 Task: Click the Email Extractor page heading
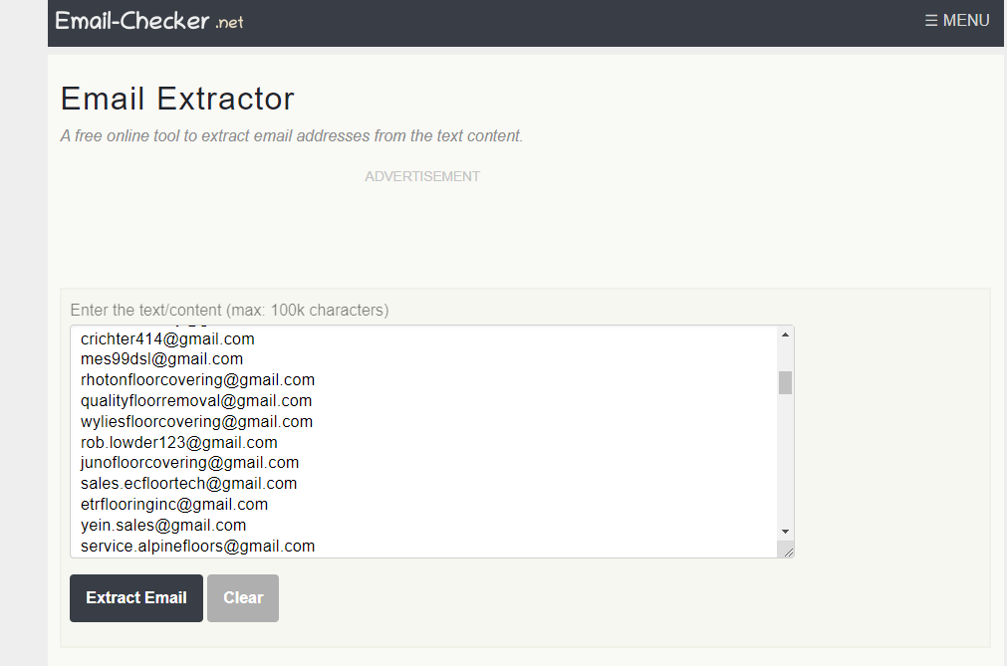(x=177, y=99)
